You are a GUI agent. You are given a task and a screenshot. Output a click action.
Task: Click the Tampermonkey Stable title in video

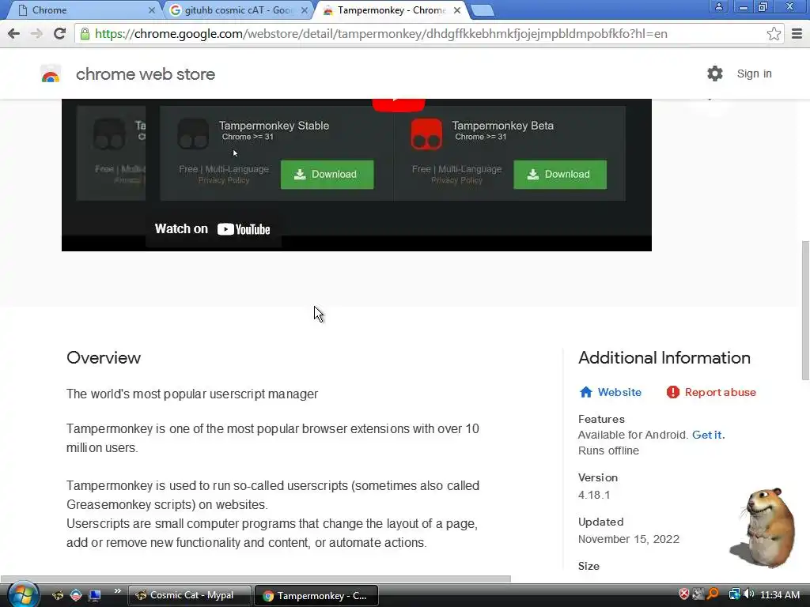pyautogui.click(x=274, y=126)
